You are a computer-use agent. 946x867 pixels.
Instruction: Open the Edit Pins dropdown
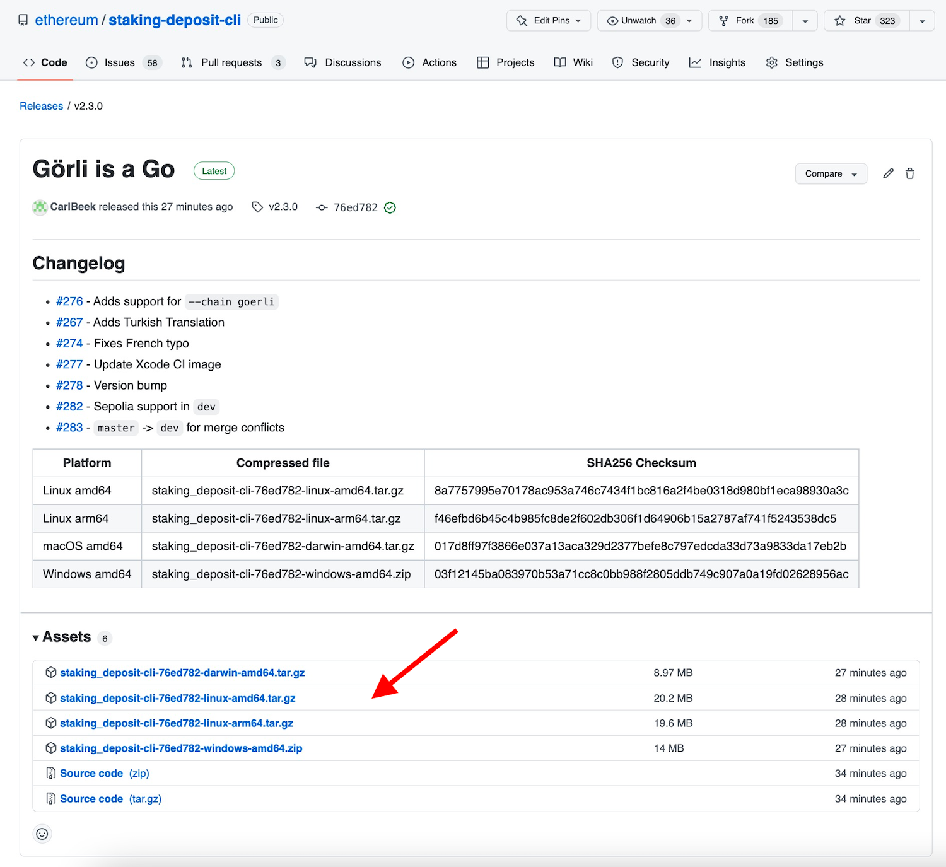549,21
